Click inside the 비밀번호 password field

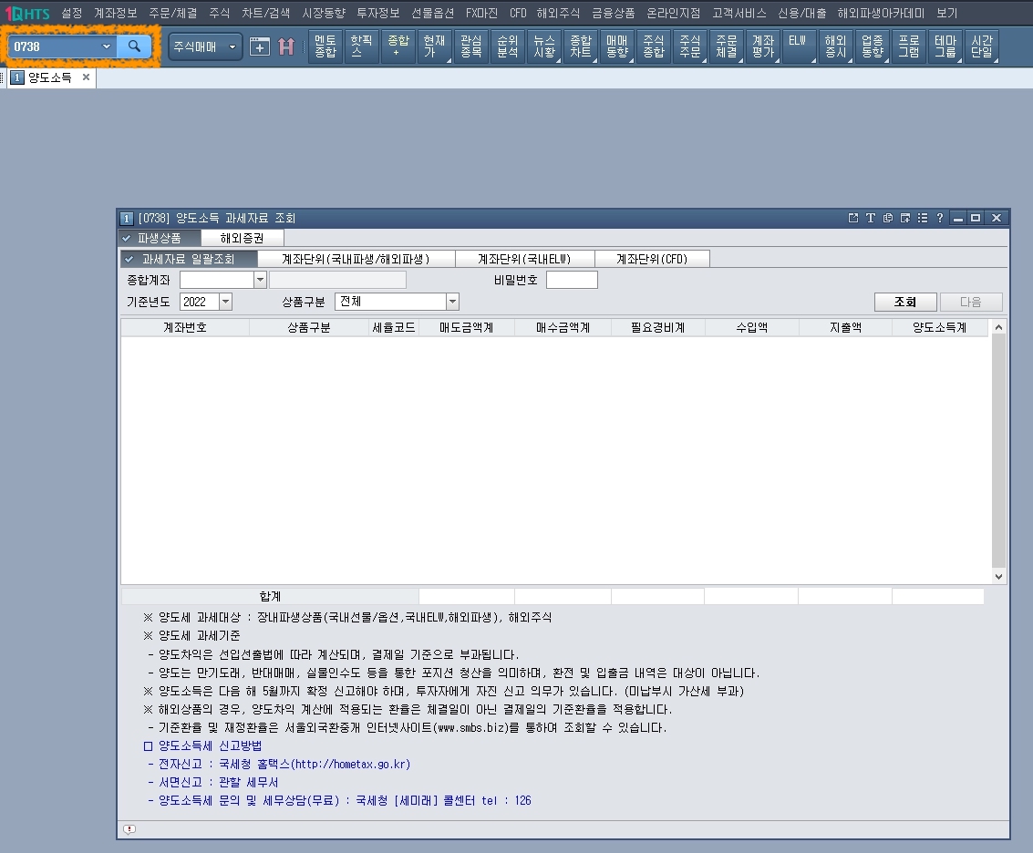tap(572, 280)
